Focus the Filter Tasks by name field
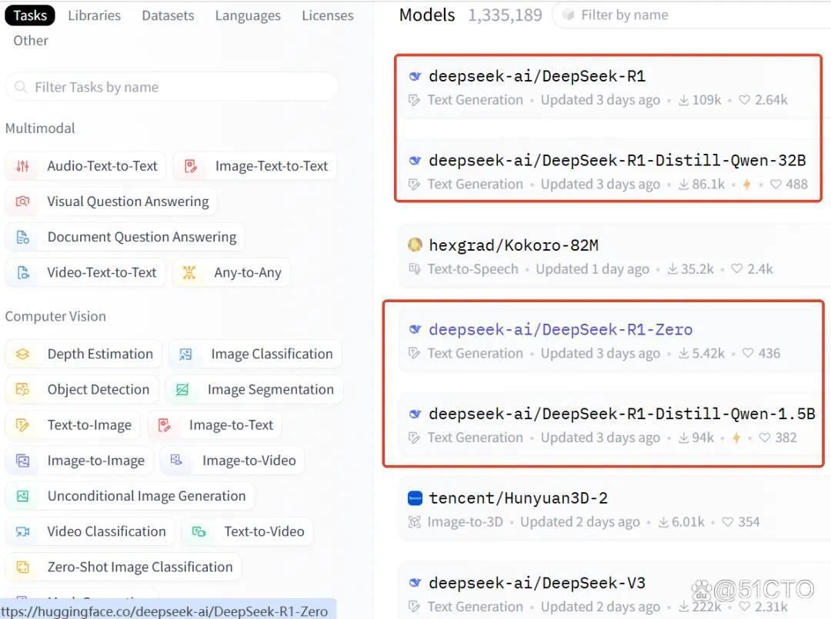831x619 pixels. coord(172,87)
